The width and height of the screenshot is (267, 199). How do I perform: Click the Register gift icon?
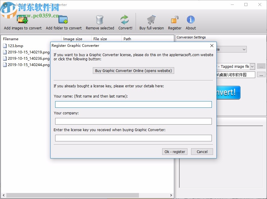coord(174,19)
